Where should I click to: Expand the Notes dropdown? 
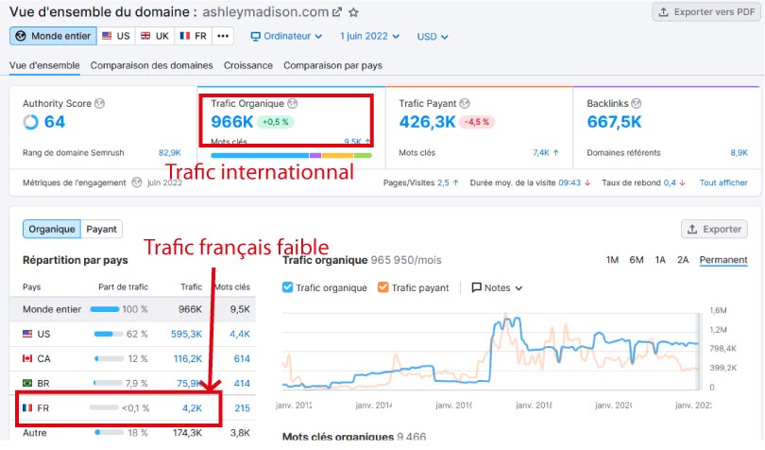[x=497, y=287]
